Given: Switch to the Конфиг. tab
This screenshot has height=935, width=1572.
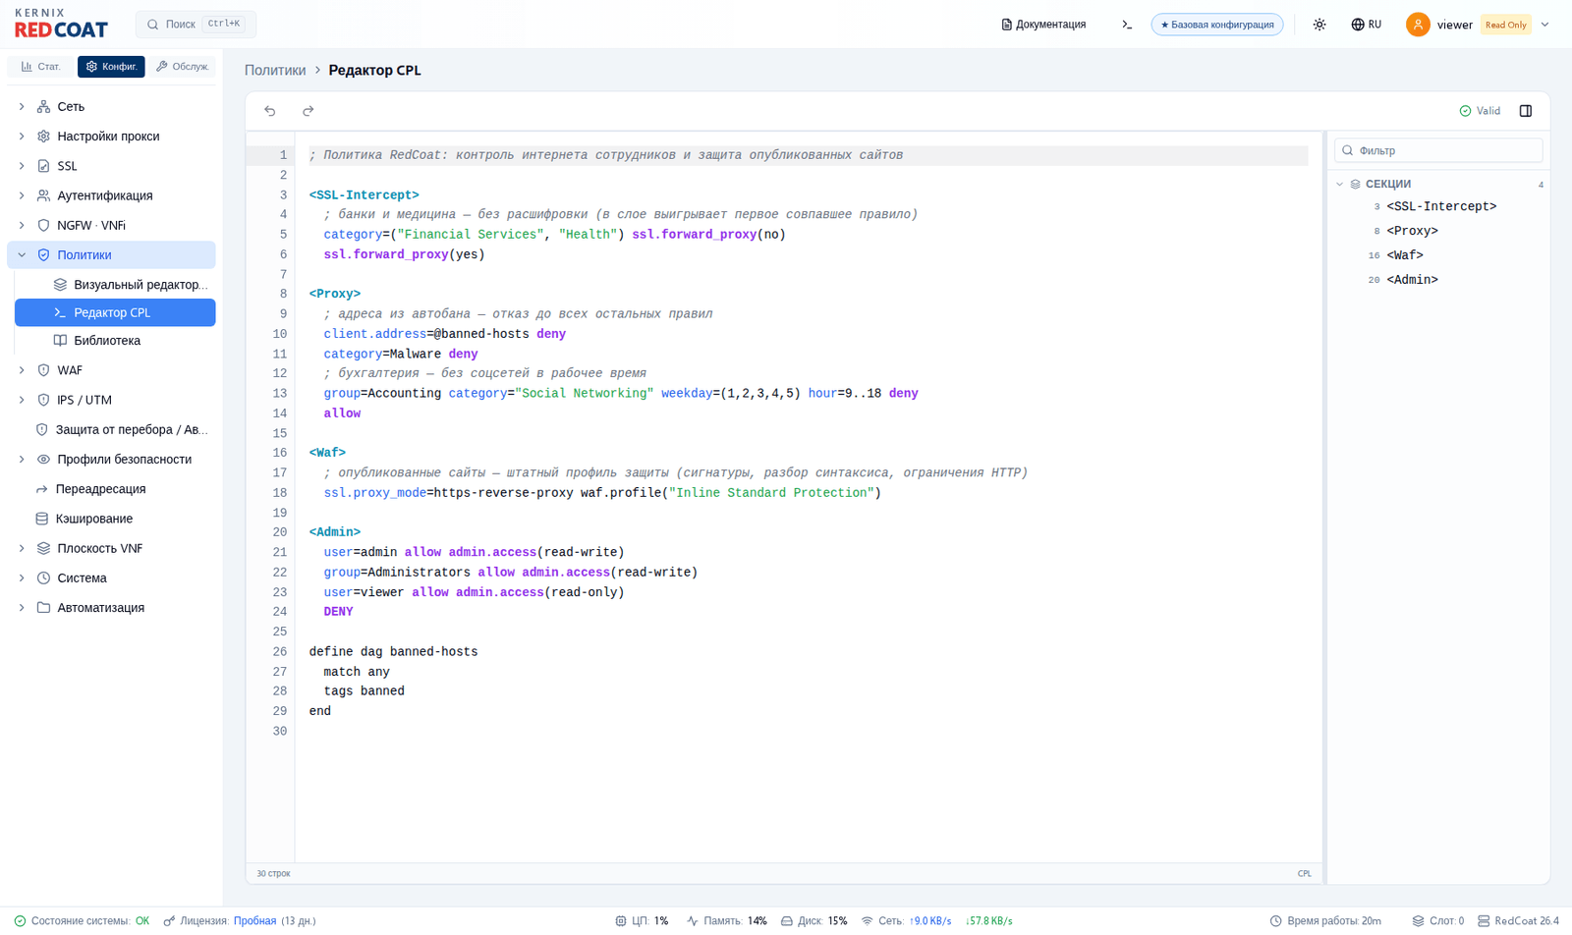Looking at the screenshot, I should click(111, 67).
